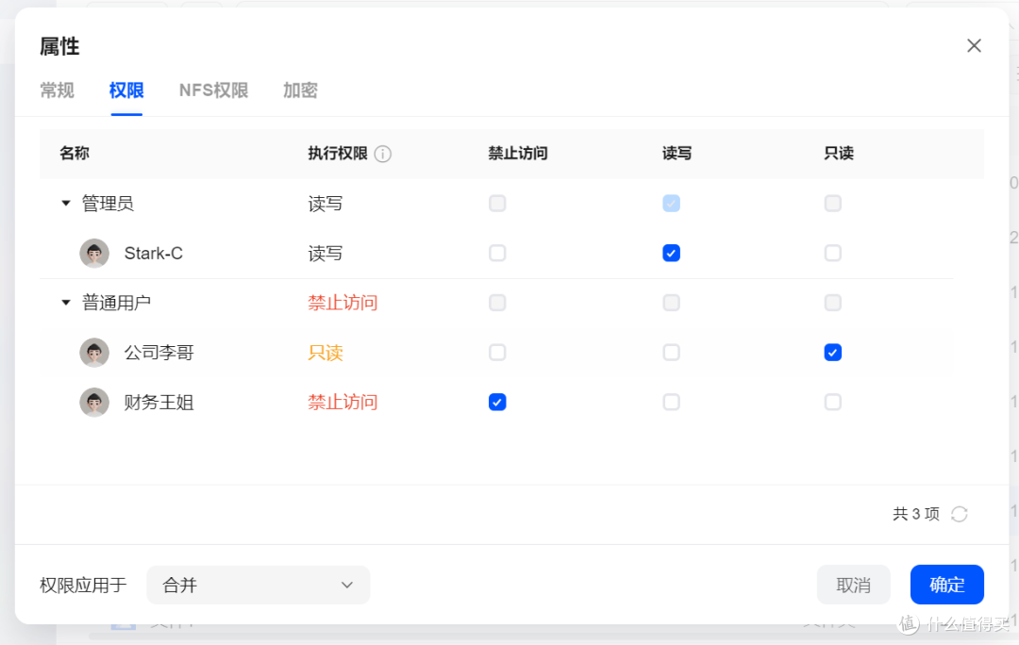Tick 禁止访问 checkbox for Stark-C
1019x645 pixels.
click(x=497, y=253)
